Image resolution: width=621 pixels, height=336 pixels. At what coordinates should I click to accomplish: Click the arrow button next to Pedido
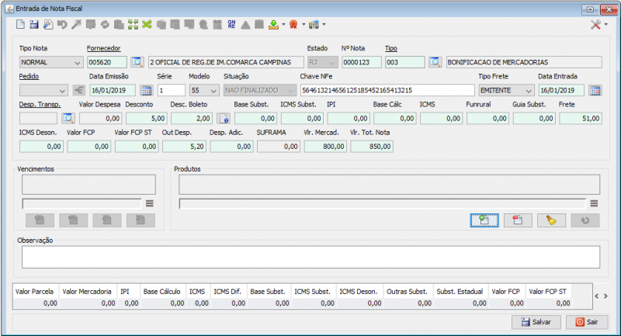click(x=79, y=90)
